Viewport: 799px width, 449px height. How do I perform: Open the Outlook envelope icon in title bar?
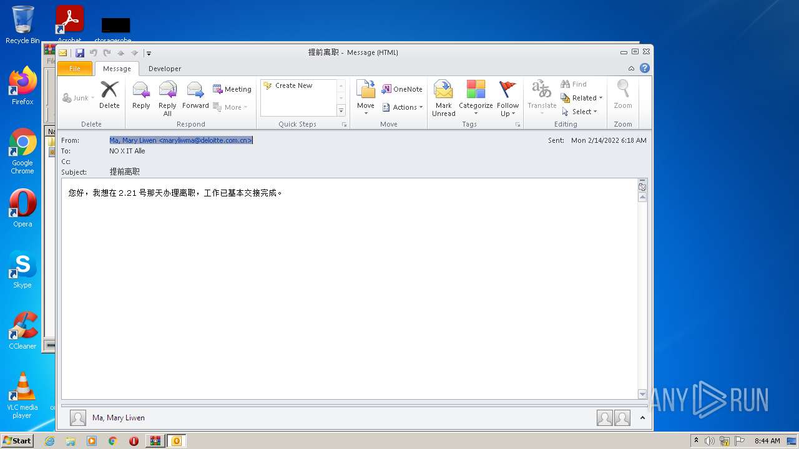63,53
